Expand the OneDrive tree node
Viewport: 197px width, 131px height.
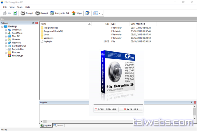point(6,30)
